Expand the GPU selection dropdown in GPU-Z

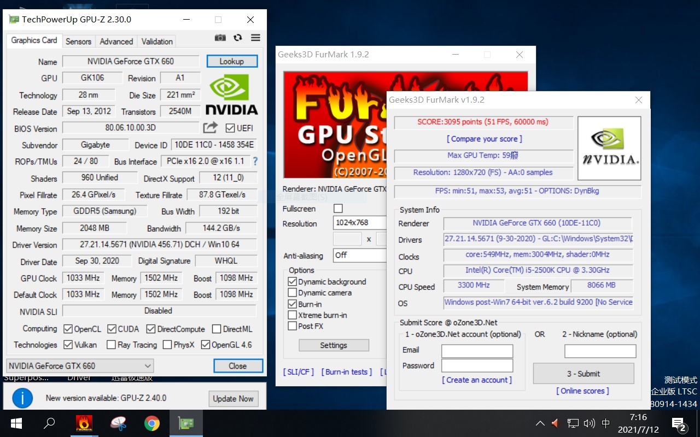(x=80, y=366)
